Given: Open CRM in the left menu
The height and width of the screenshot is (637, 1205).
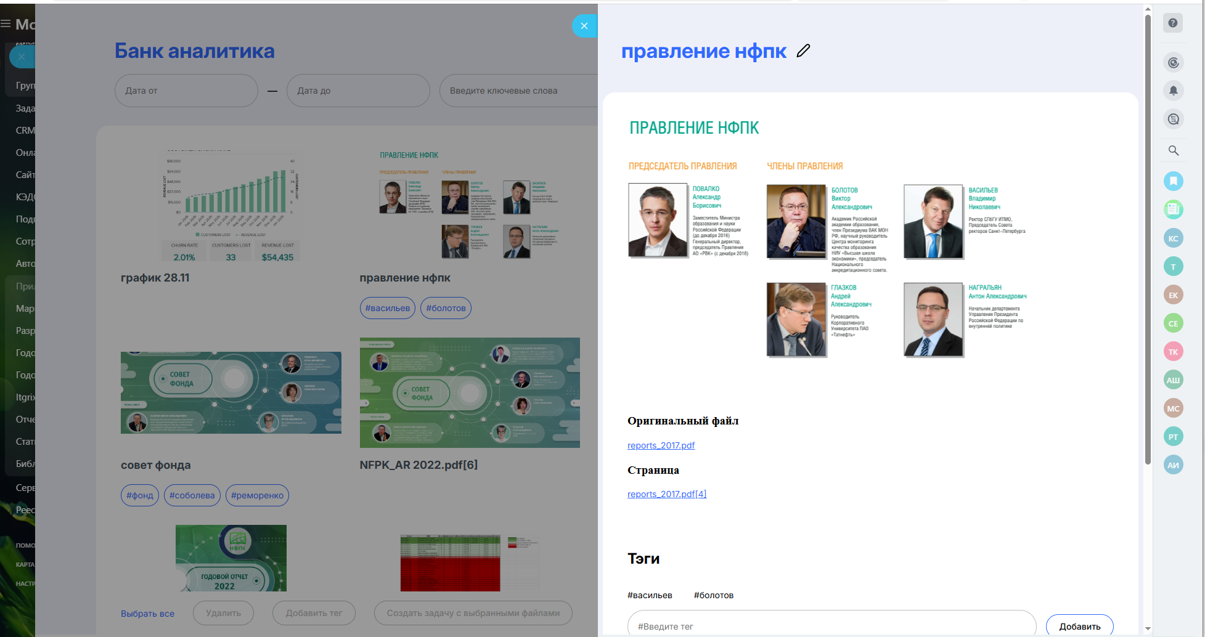Looking at the screenshot, I should click(25, 131).
